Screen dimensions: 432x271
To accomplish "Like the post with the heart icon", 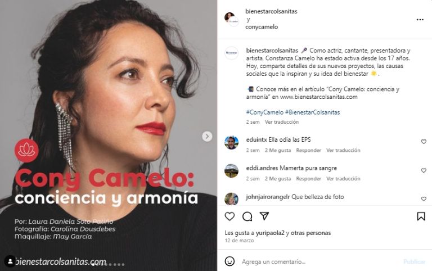I will click(x=229, y=216).
